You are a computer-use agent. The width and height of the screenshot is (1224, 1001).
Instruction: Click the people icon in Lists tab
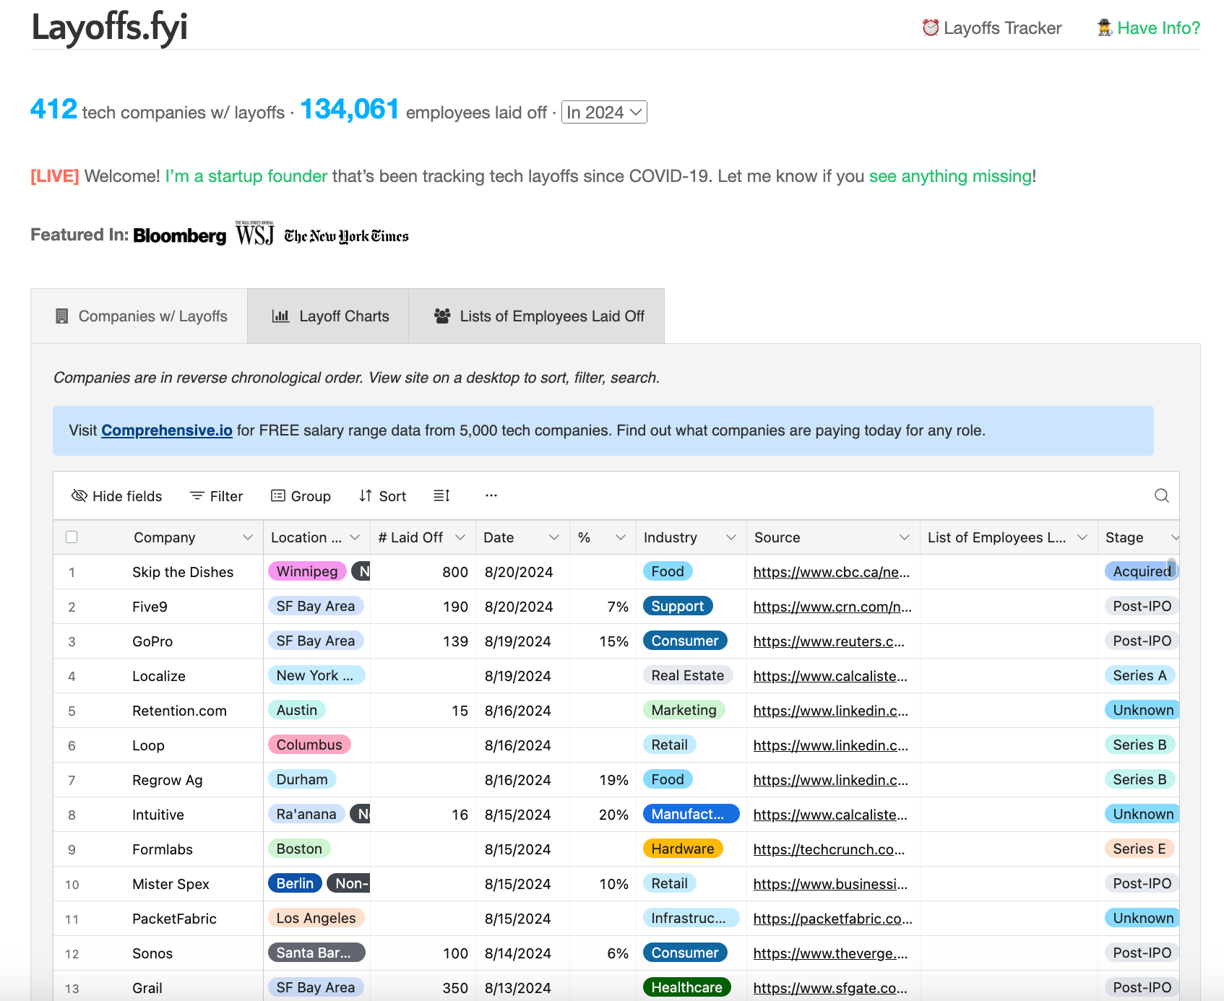442,316
